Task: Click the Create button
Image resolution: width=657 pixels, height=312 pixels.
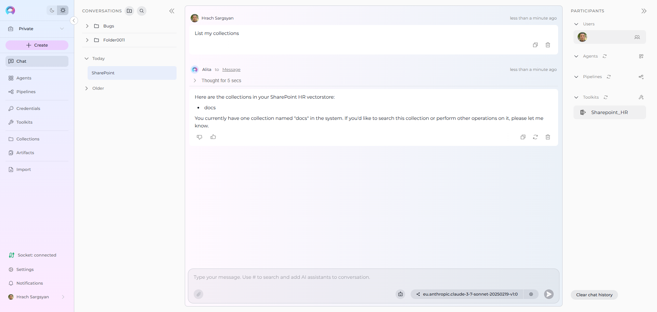Action: [x=37, y=45]
